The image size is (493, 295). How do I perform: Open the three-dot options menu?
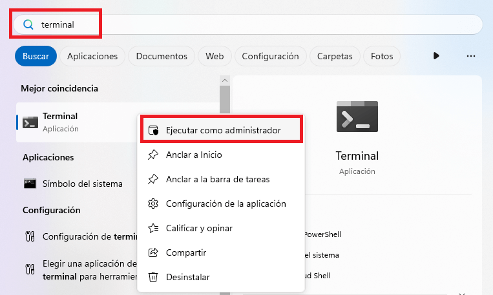point(471,56)
